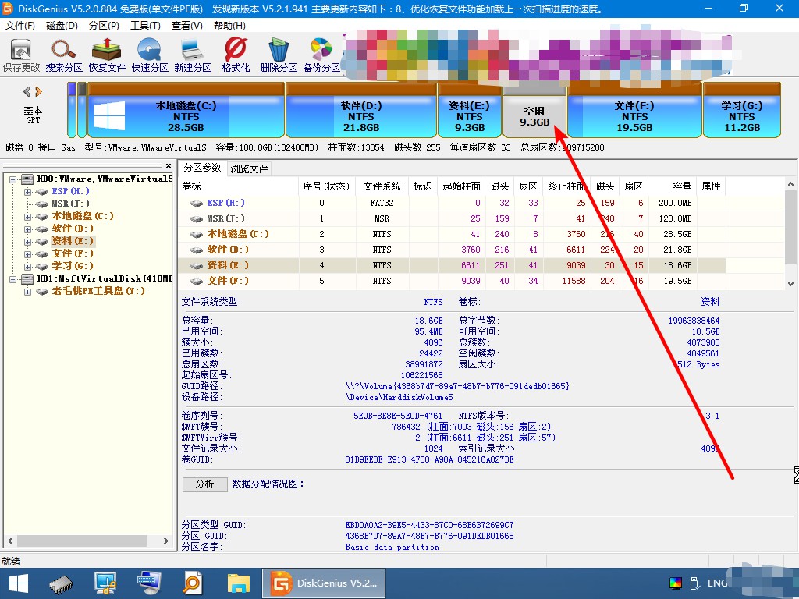Close the left disk tree panel
The height and width of the screenshot is (599, 799).
[x=169, y=165]
